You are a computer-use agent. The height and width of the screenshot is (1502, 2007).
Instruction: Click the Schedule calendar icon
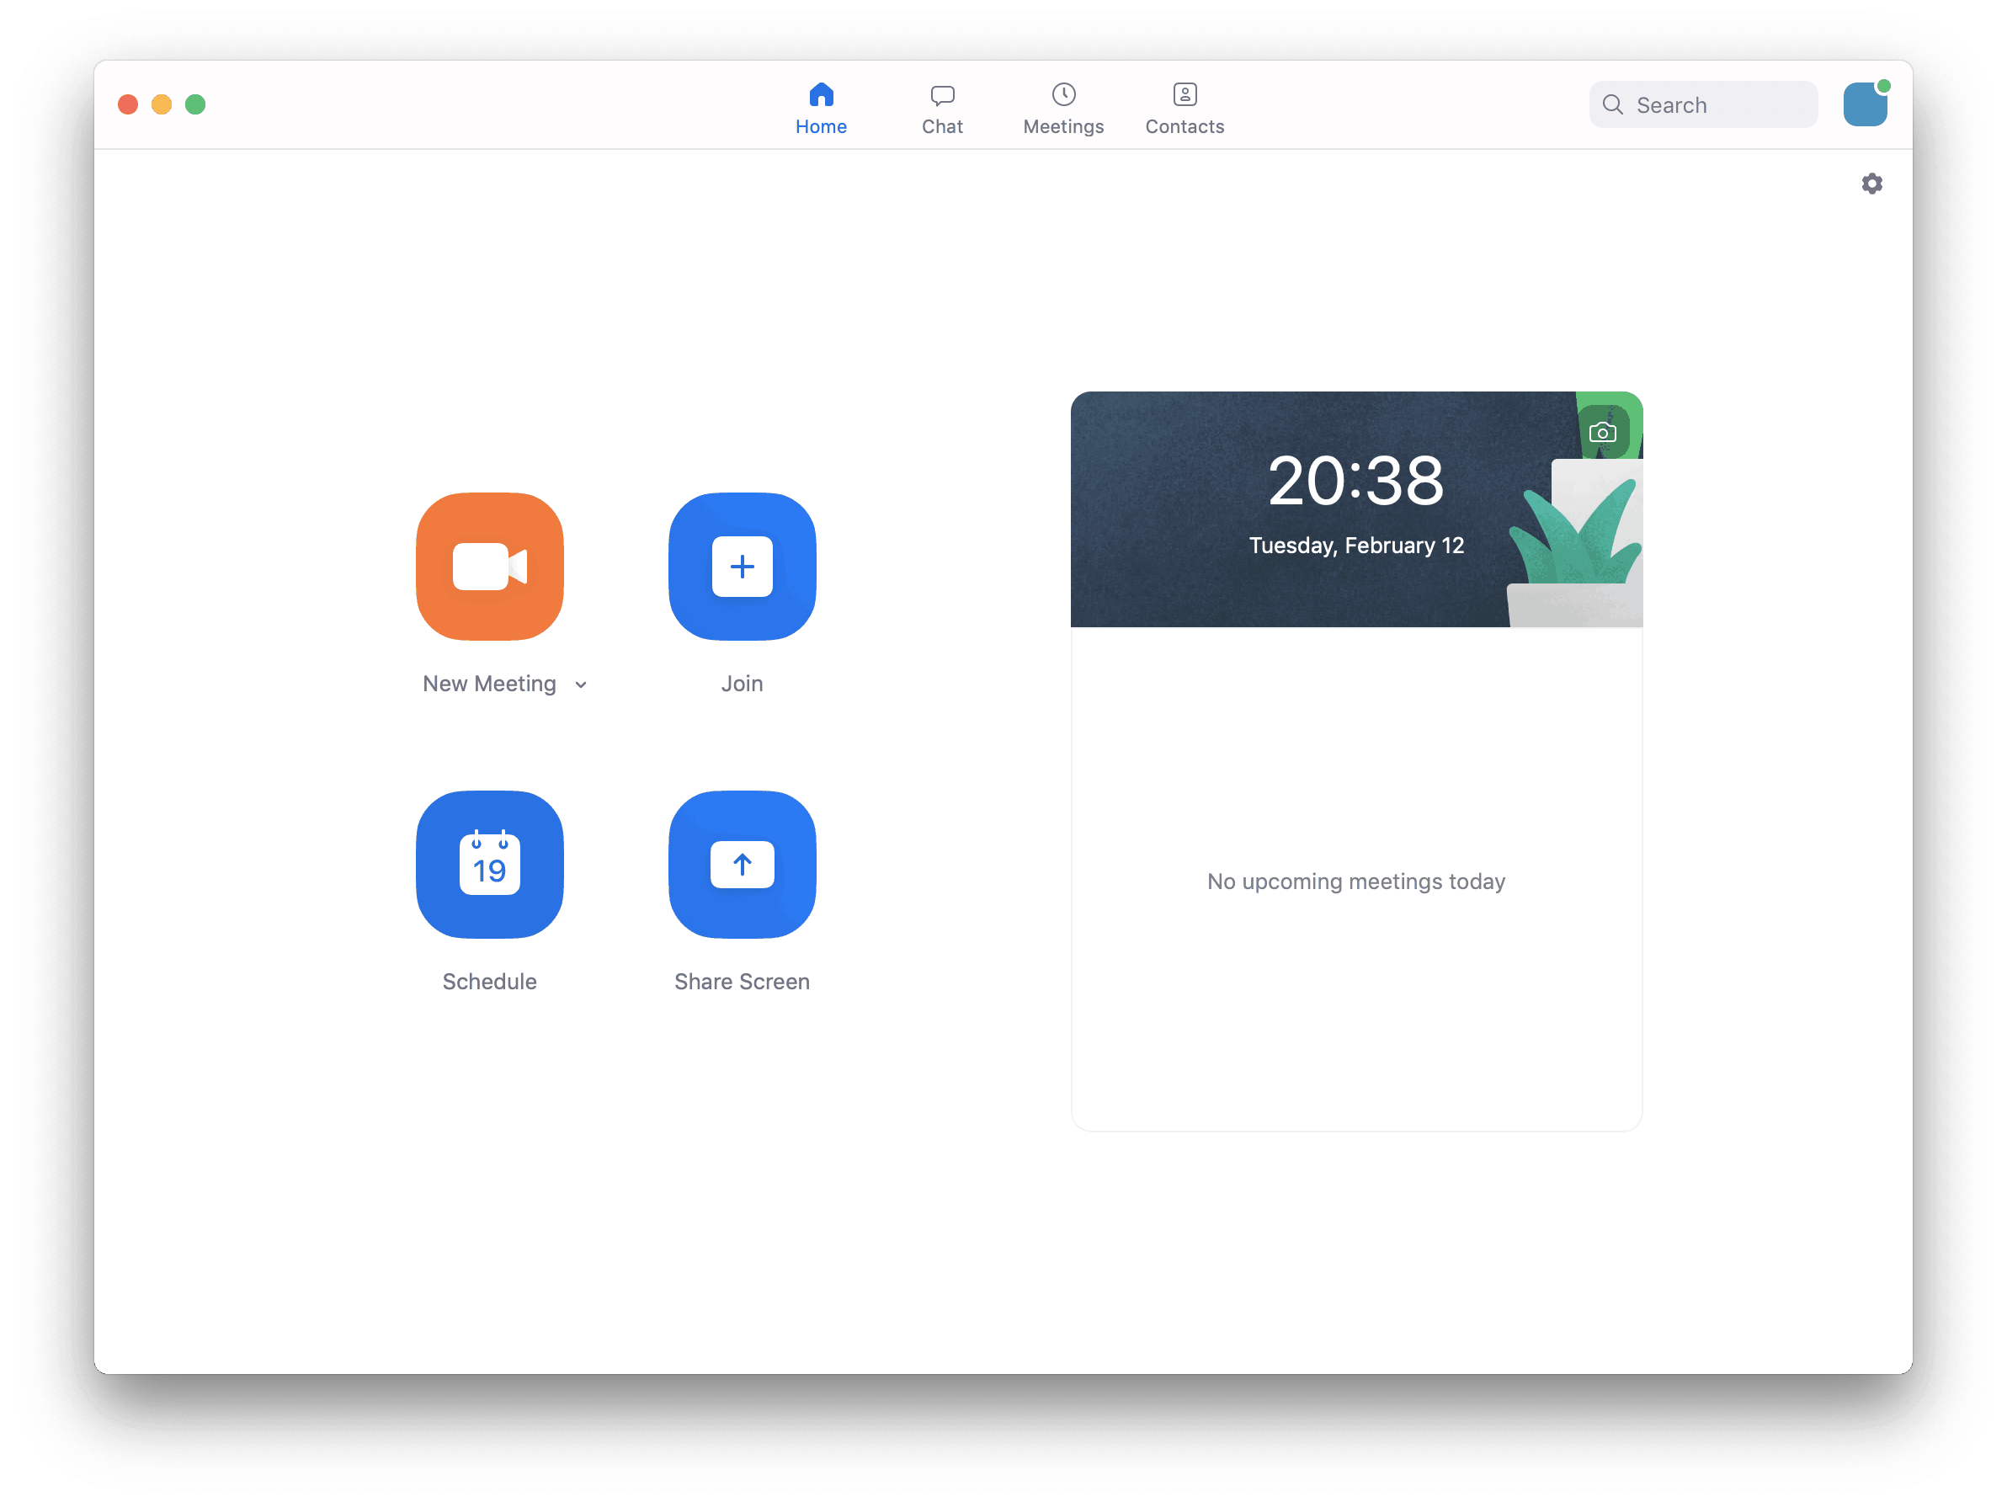489,865
